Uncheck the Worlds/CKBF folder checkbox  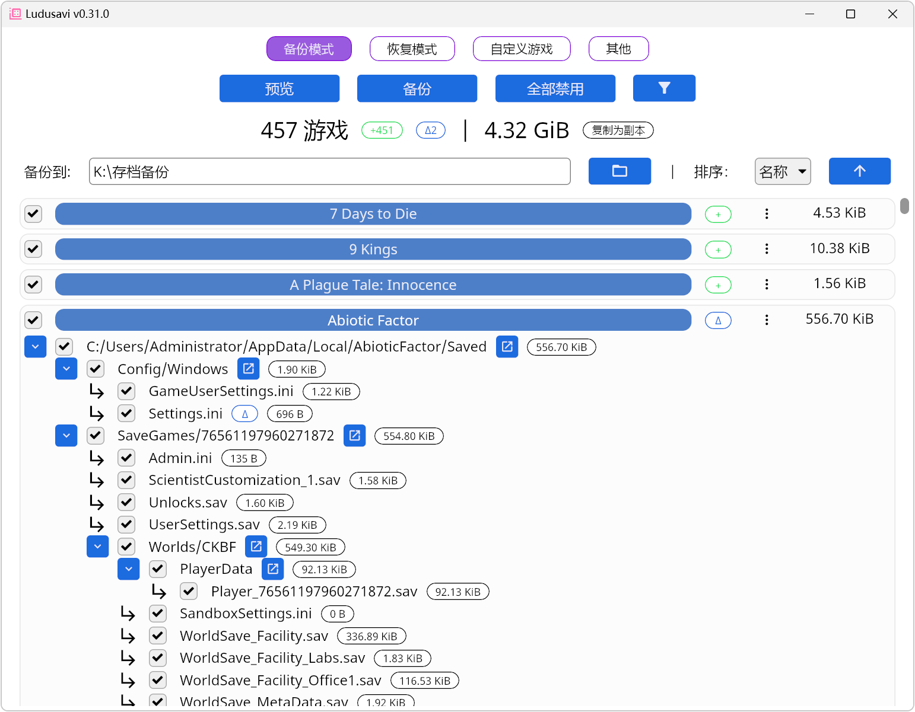tap(126, 547)
